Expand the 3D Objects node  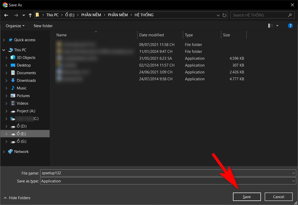(6, 58)
